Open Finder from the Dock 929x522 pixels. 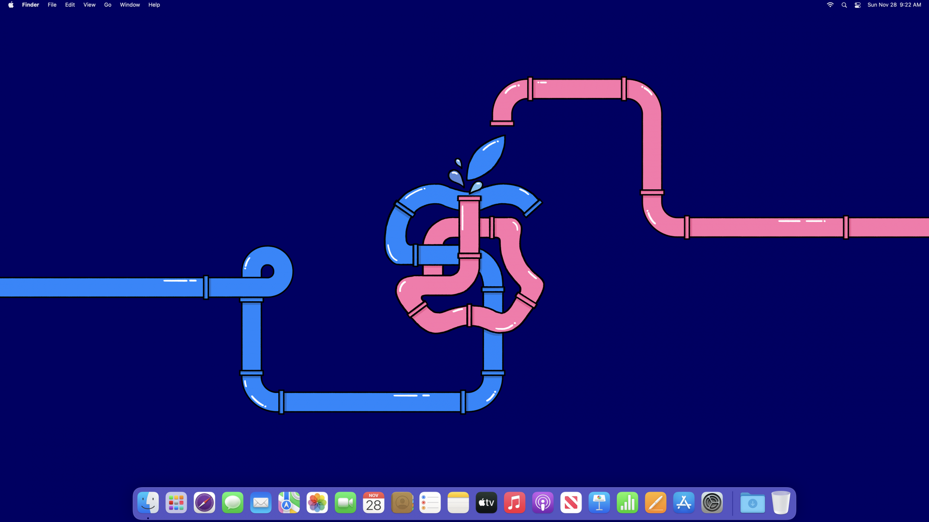(x=148, y=503)
